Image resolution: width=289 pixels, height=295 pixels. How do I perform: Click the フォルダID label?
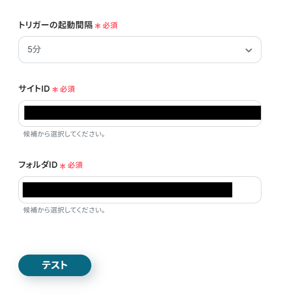coord(38,165)
